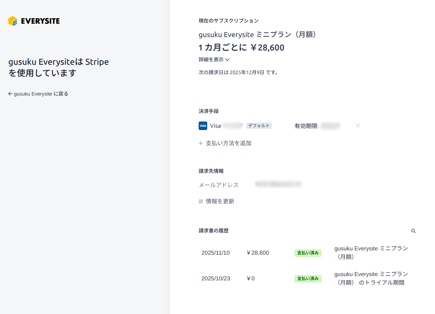The height and width of the screenshot is (314, 435).
Task: Click the '現在のサブスクリプション' heading
Action: 229,21
